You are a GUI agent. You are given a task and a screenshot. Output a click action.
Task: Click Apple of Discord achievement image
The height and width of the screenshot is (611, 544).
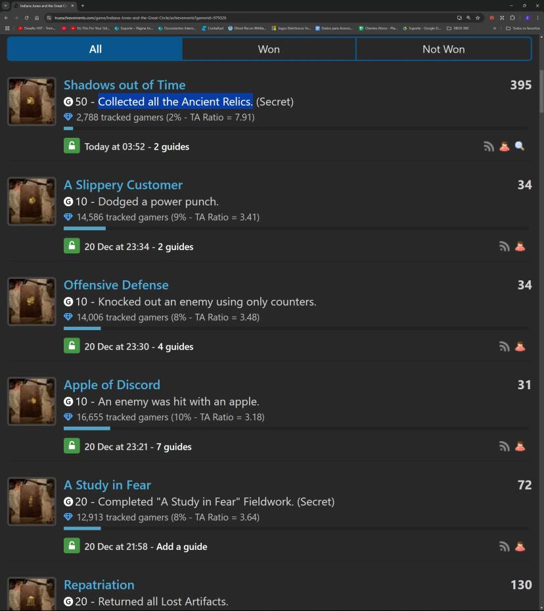(x=32, y=402)
